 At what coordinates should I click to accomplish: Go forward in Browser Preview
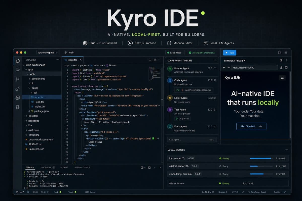[x=229, y=68]
